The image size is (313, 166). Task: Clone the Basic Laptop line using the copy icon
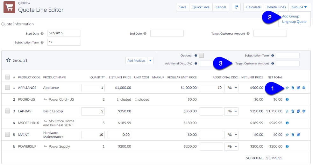[298, 111]
